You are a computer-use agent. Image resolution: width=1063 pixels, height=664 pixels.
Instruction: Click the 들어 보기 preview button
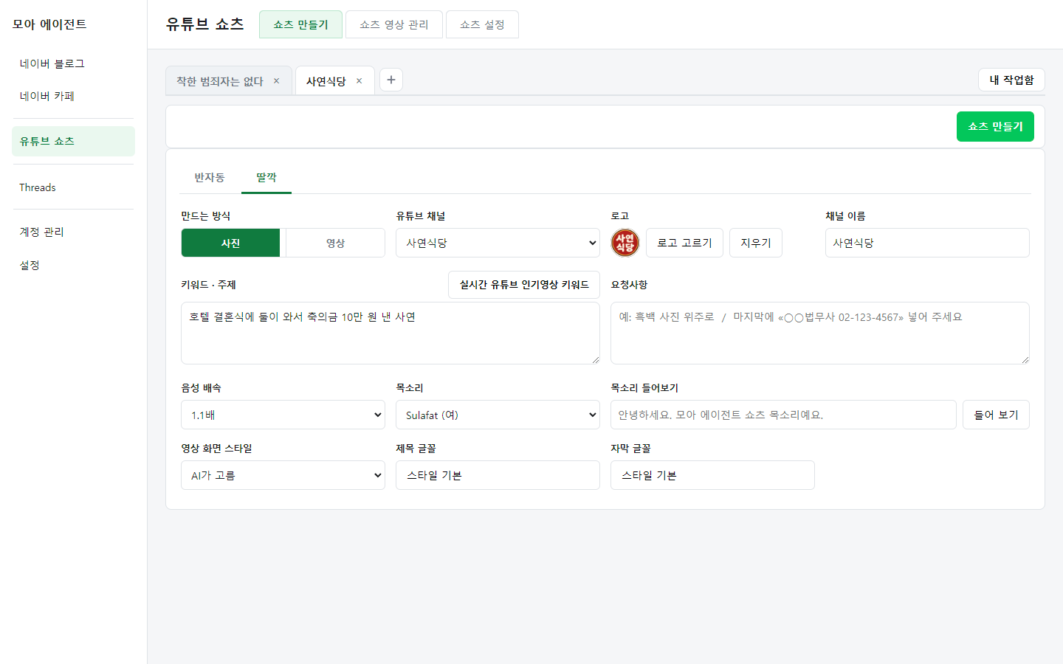click(996, 415)
